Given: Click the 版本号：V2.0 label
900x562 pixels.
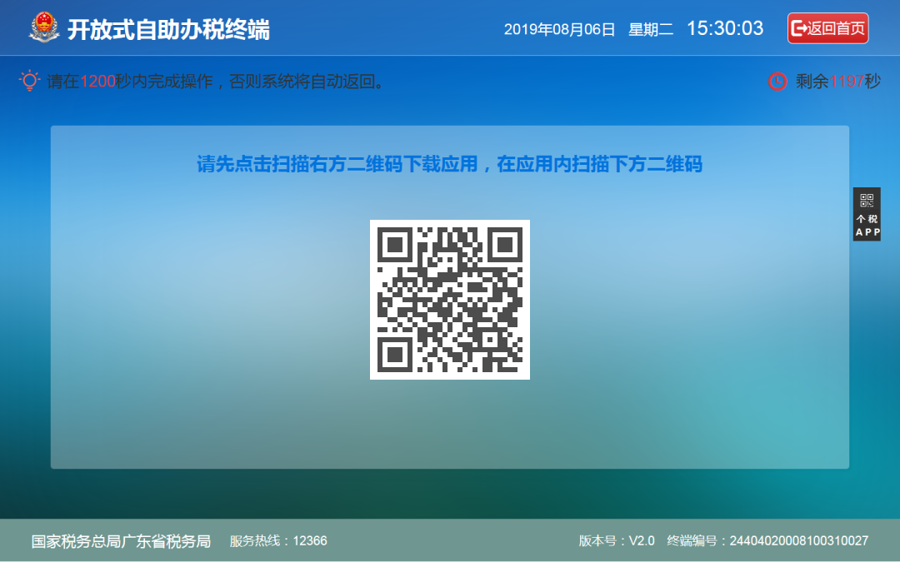Looking at the screenshot, I should (x=617, y=541).
